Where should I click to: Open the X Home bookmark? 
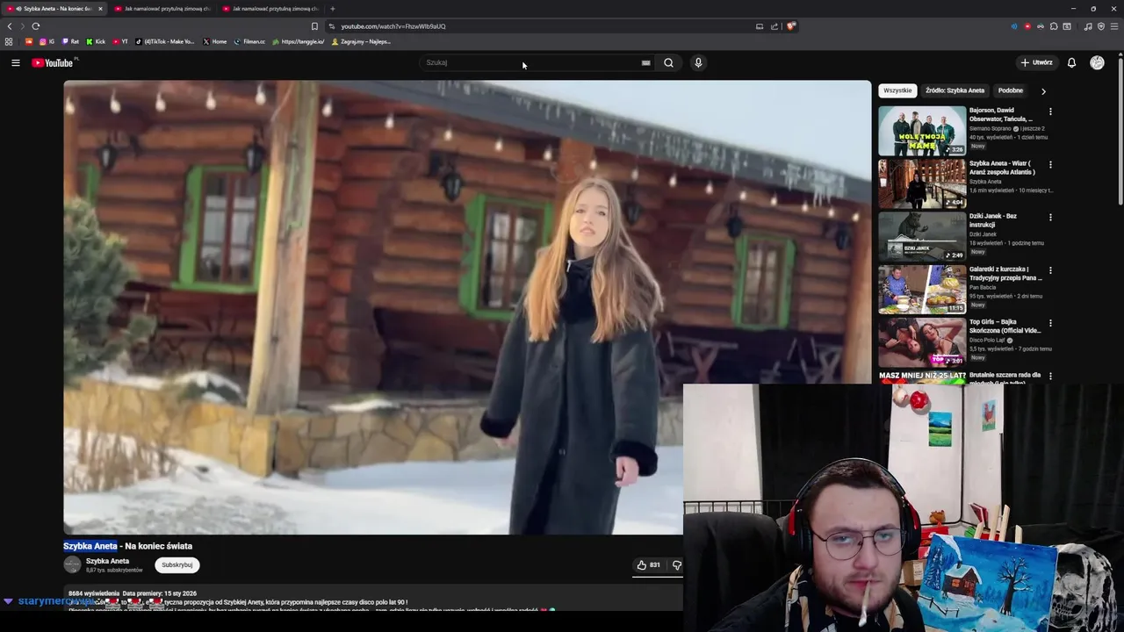pyautogui.click(x=214, y=41)
